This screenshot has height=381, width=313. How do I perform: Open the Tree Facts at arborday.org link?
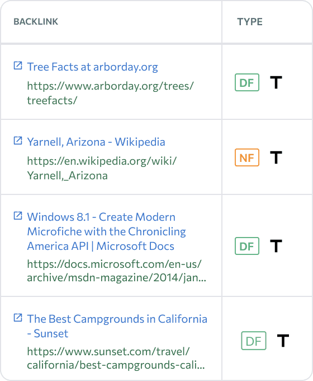pyautogui.click(x=92, y=67)
